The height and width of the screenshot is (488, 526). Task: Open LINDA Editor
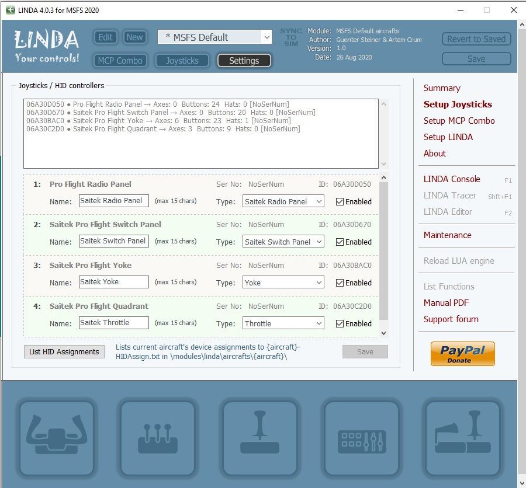(448, 212)
